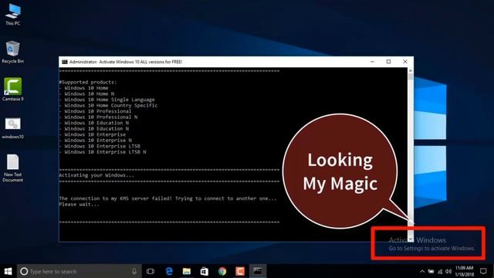Switch to the Command Prompt taskbar button
Screen dimensions: 494x278
258,271
